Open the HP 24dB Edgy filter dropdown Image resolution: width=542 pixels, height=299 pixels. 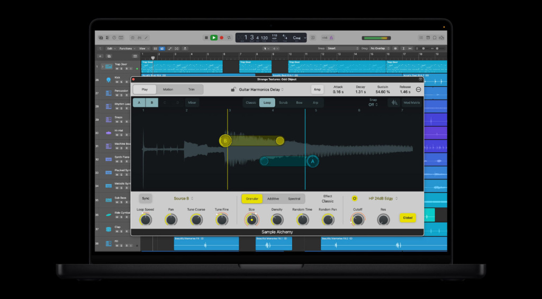coord(383,198)
